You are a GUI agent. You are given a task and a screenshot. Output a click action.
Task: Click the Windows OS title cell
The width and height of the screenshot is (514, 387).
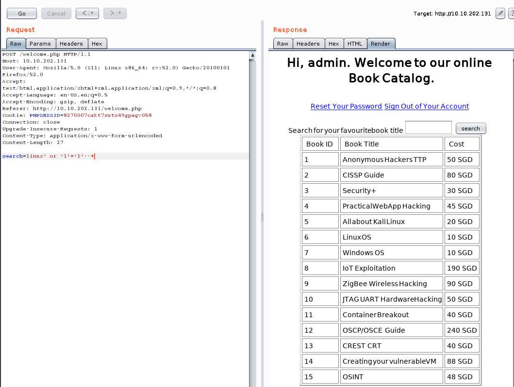[x=391, y=253]
